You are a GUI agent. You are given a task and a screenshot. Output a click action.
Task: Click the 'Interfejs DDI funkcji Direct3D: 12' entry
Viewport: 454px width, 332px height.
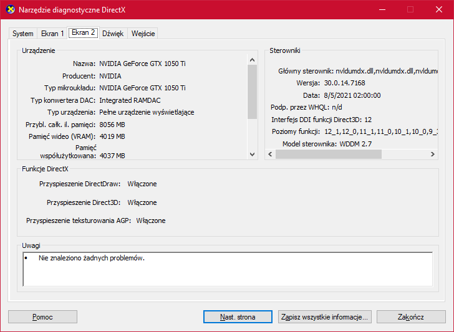tap(321, 120)
